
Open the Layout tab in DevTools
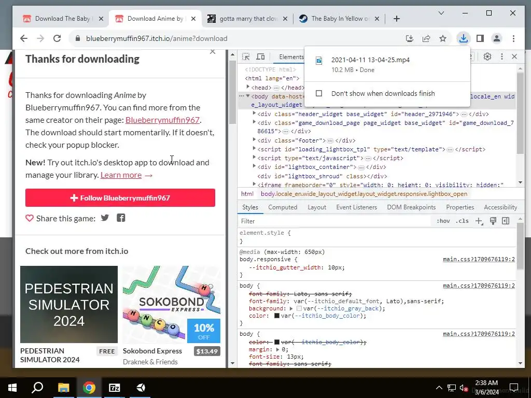[317, 207]
